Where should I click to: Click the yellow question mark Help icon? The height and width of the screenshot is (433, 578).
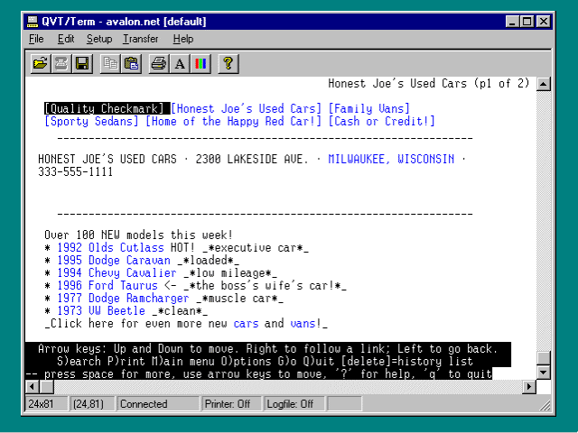[228, 63]
